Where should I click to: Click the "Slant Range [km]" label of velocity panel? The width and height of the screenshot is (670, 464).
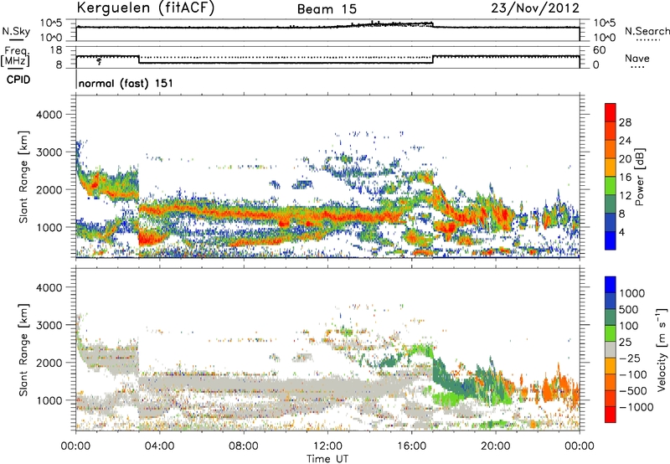(23, 349)
